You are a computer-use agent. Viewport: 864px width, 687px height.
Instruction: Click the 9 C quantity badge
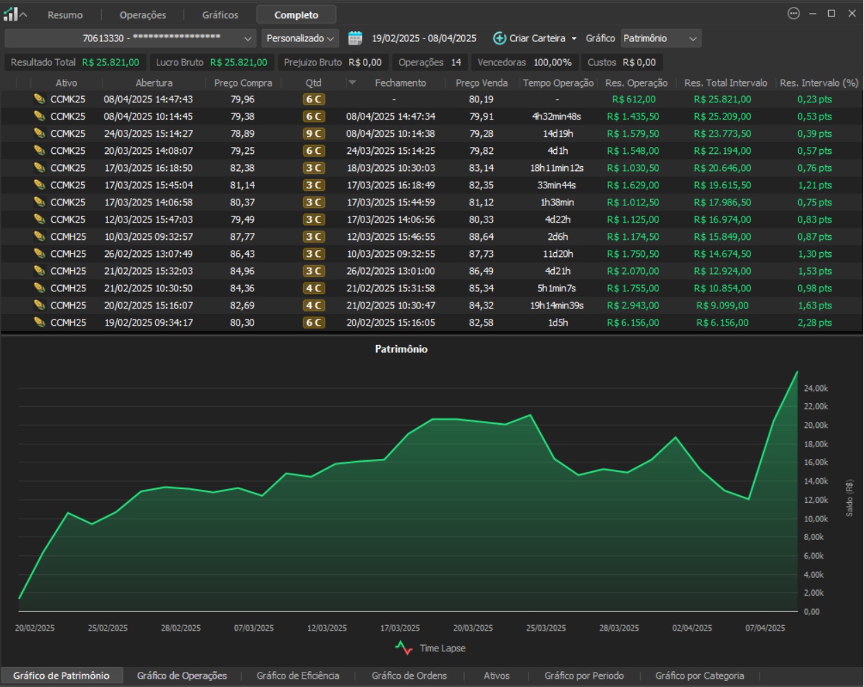pos(313,134)
